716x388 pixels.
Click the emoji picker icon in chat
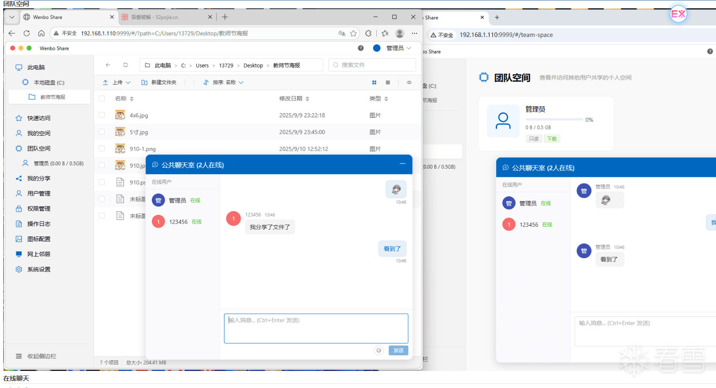[x=379, y=351]
